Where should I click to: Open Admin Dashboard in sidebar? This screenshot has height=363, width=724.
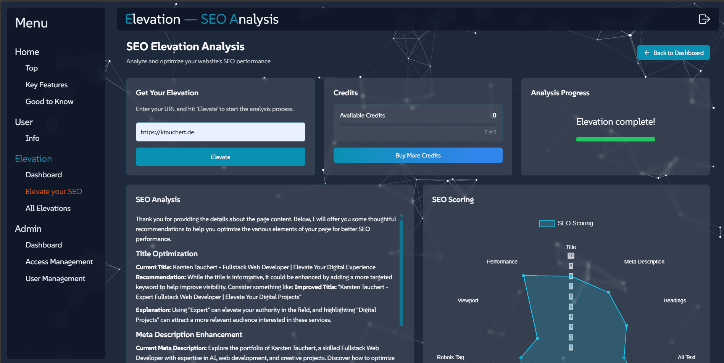[44, 245]
